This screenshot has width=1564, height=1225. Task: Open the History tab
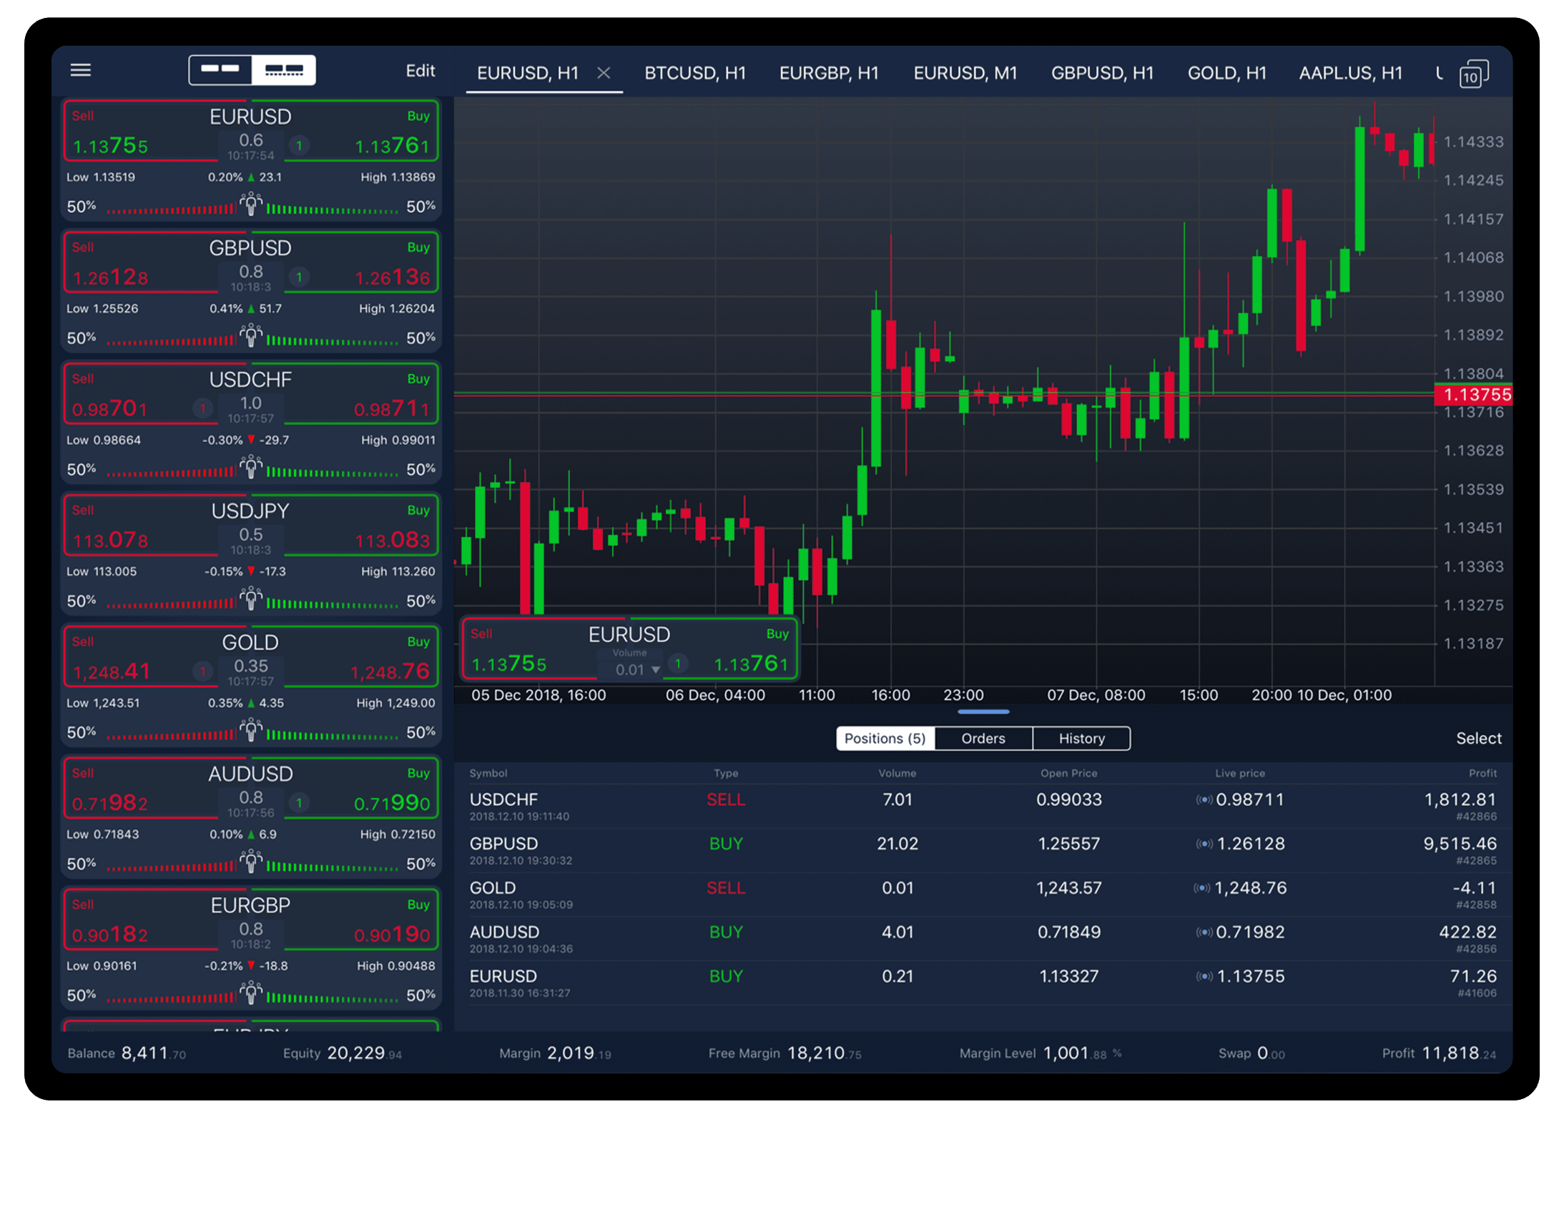(x=1081, y=738)
